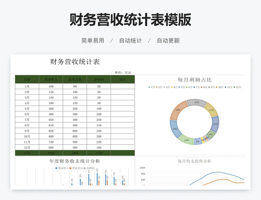The width and height of the screenshot is (261, 200).
Task: Click the 10月 row label in table
Action: (x=27, y=136)
